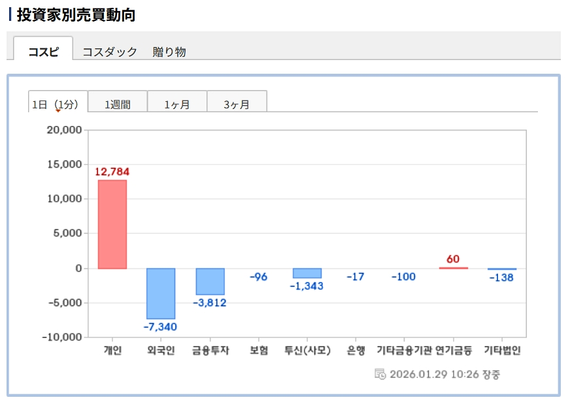Viewport: 568px width, 404px height.
Task: Click the -7,340 value label
Action: click(161, 326)
